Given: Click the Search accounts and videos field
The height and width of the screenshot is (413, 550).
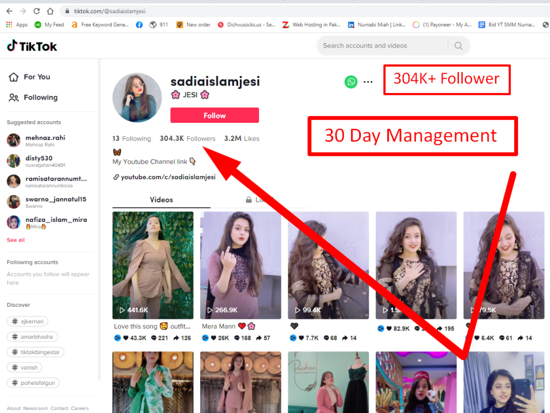Looking at the screenshot, I should point(382,46).
